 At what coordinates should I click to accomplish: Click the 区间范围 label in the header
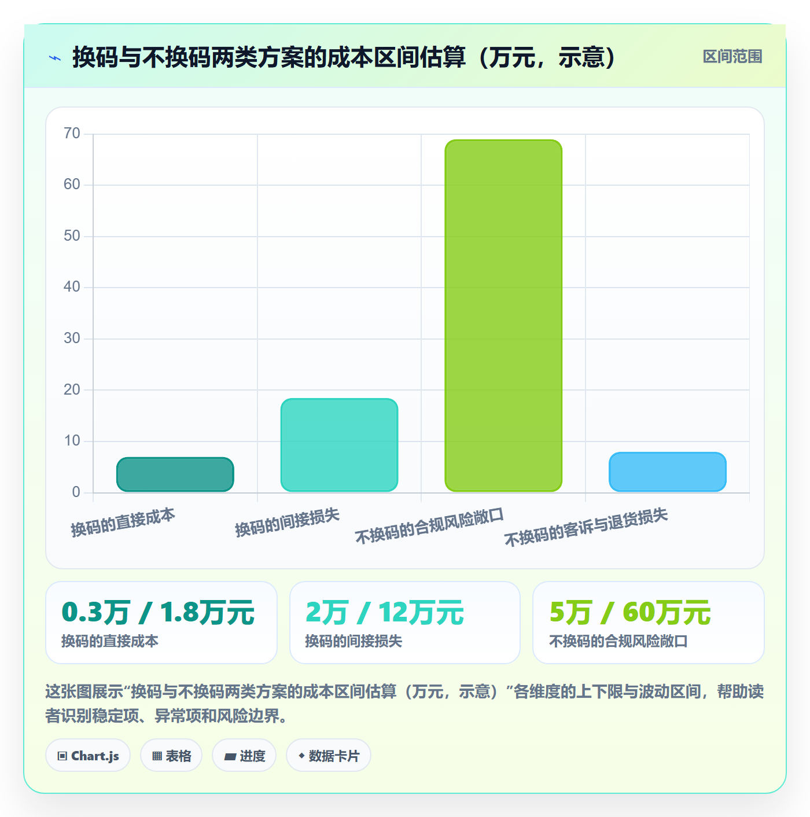pyautogui.click(x=732, y=57)
